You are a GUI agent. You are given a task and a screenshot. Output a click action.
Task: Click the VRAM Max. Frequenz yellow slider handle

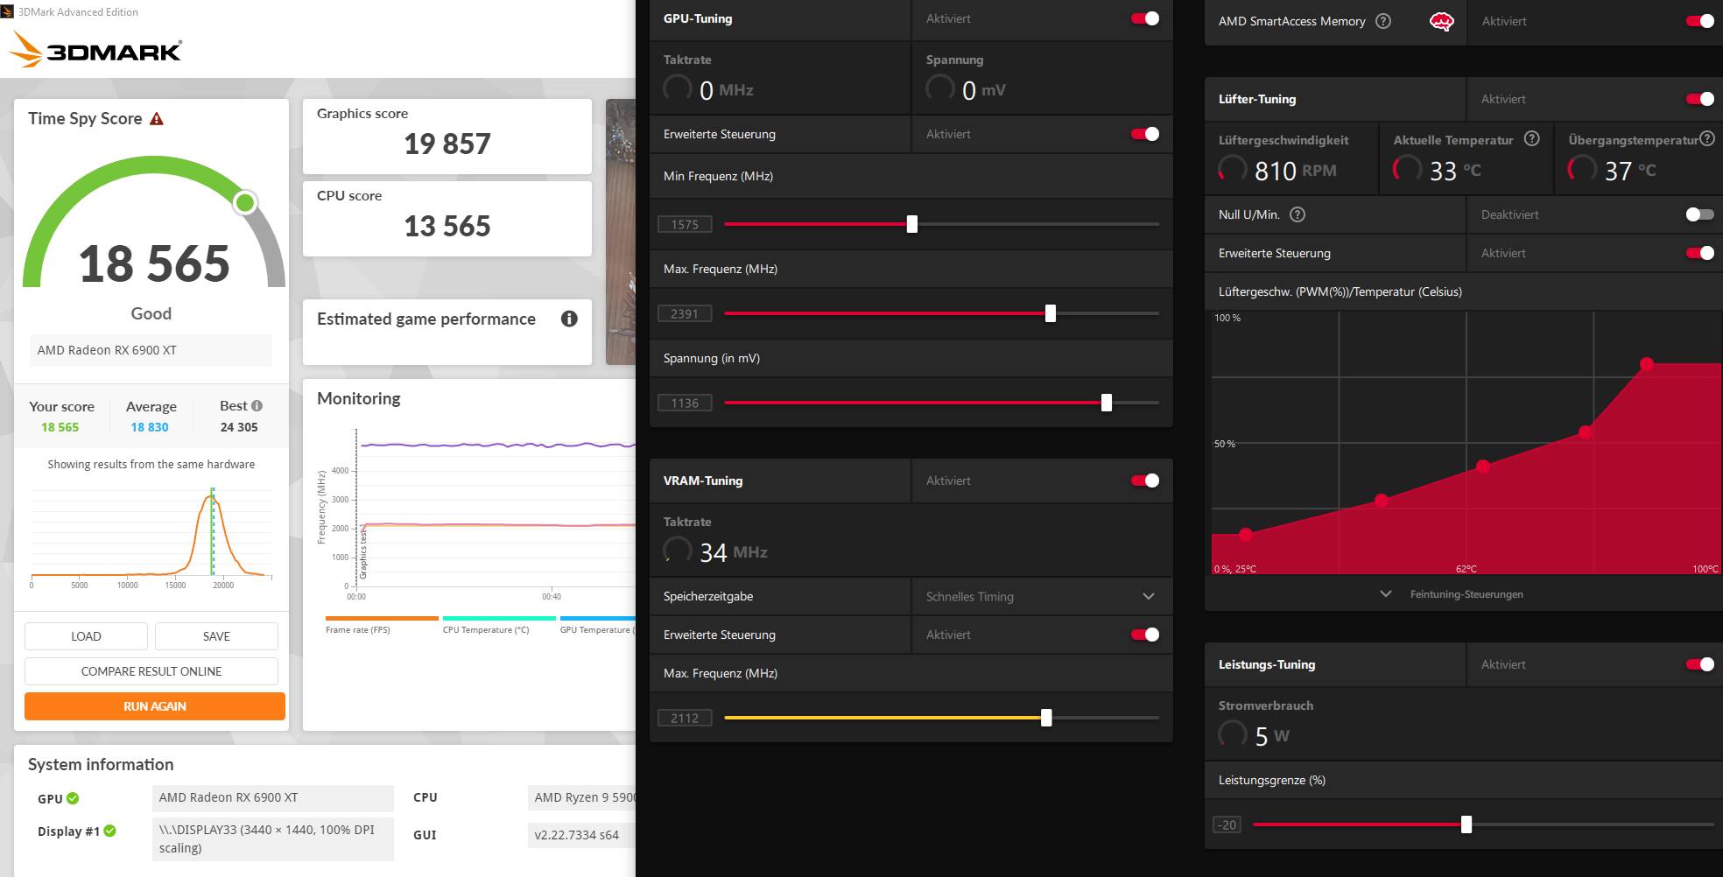(1046, 718)
